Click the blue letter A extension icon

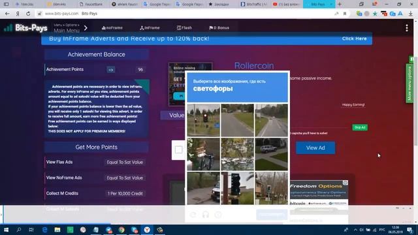coord(400,14)
